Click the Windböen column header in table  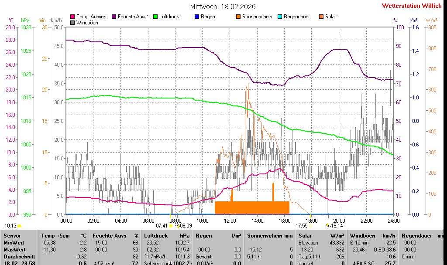[x=363, y=236]
